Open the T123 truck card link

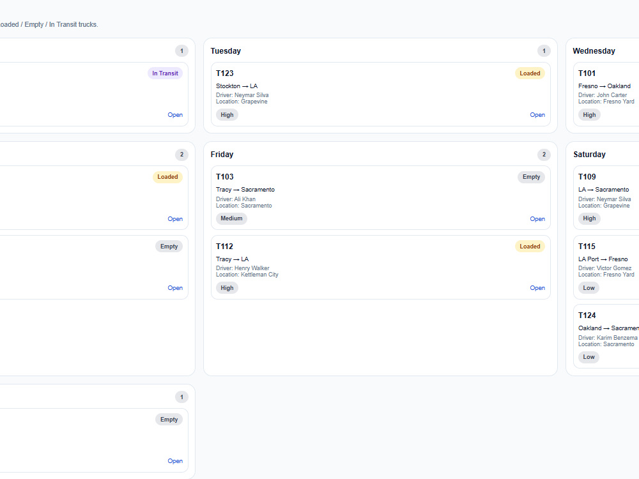(537, 115)
